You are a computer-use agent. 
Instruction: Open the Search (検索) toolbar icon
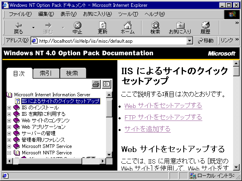click(155, 28)
